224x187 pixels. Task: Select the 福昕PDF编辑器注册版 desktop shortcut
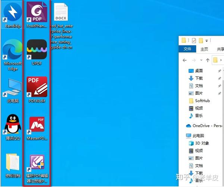[37, 169]
